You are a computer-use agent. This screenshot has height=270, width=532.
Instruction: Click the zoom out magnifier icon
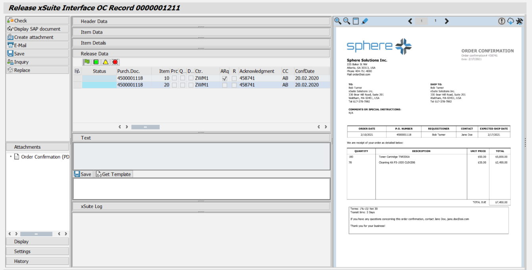coord(347,21)
